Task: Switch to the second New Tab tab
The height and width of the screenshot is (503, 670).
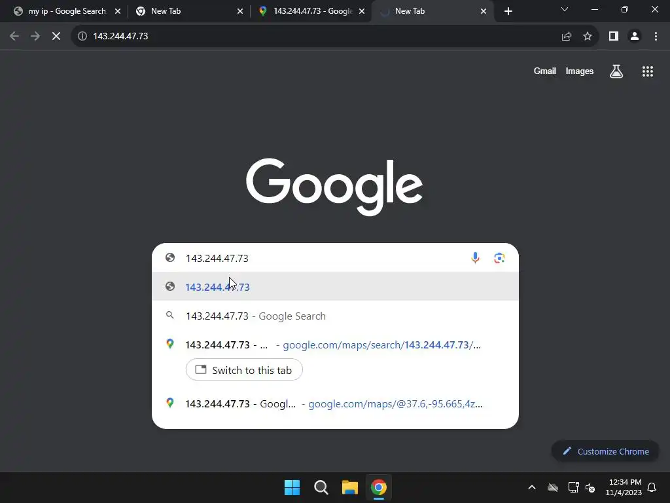Action: pos(189,11)
